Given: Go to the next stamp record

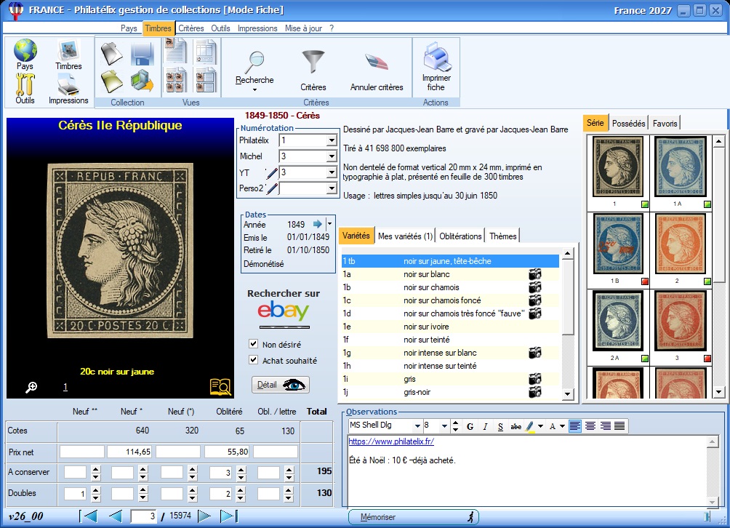Looking at the screenshot, I should tap(204, 516).
